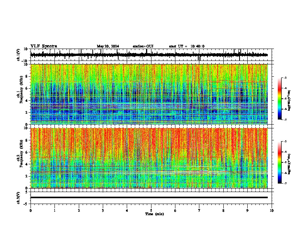The image size is (306, 236).
Task: Click time axis tick label '0'
Action: tap(31, 211)
